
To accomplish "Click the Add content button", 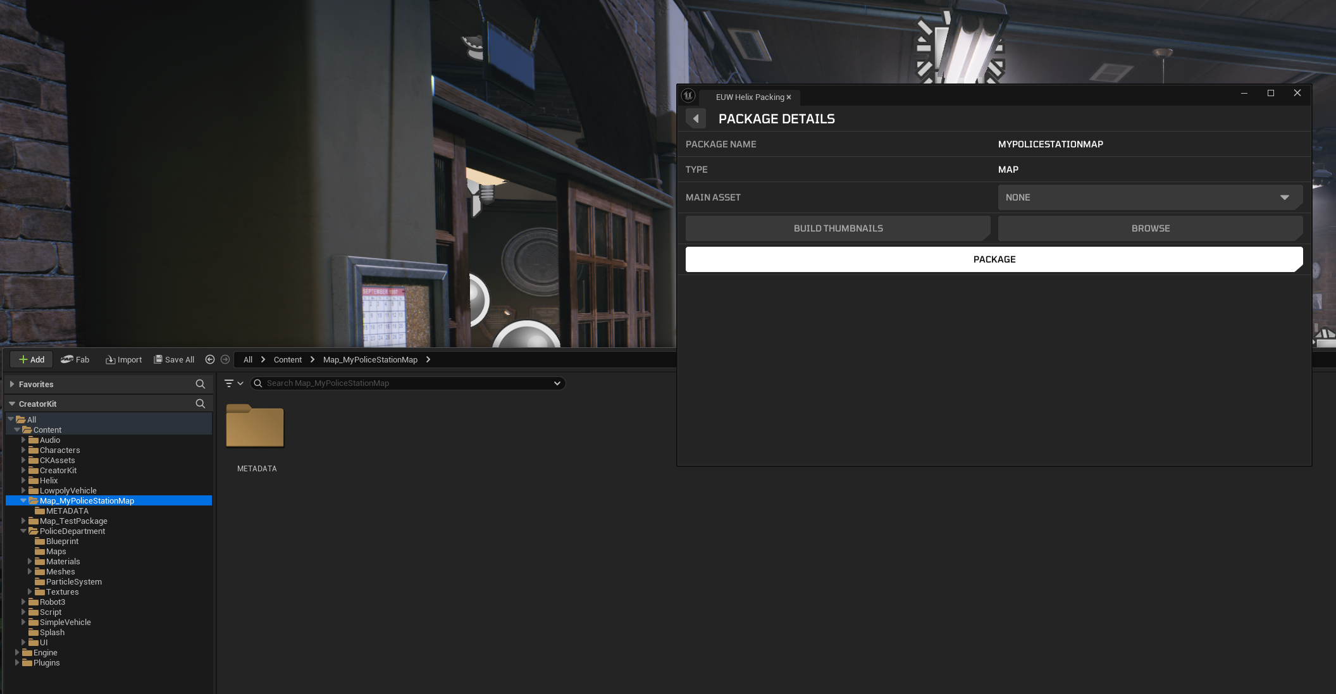I will (32, 359).
